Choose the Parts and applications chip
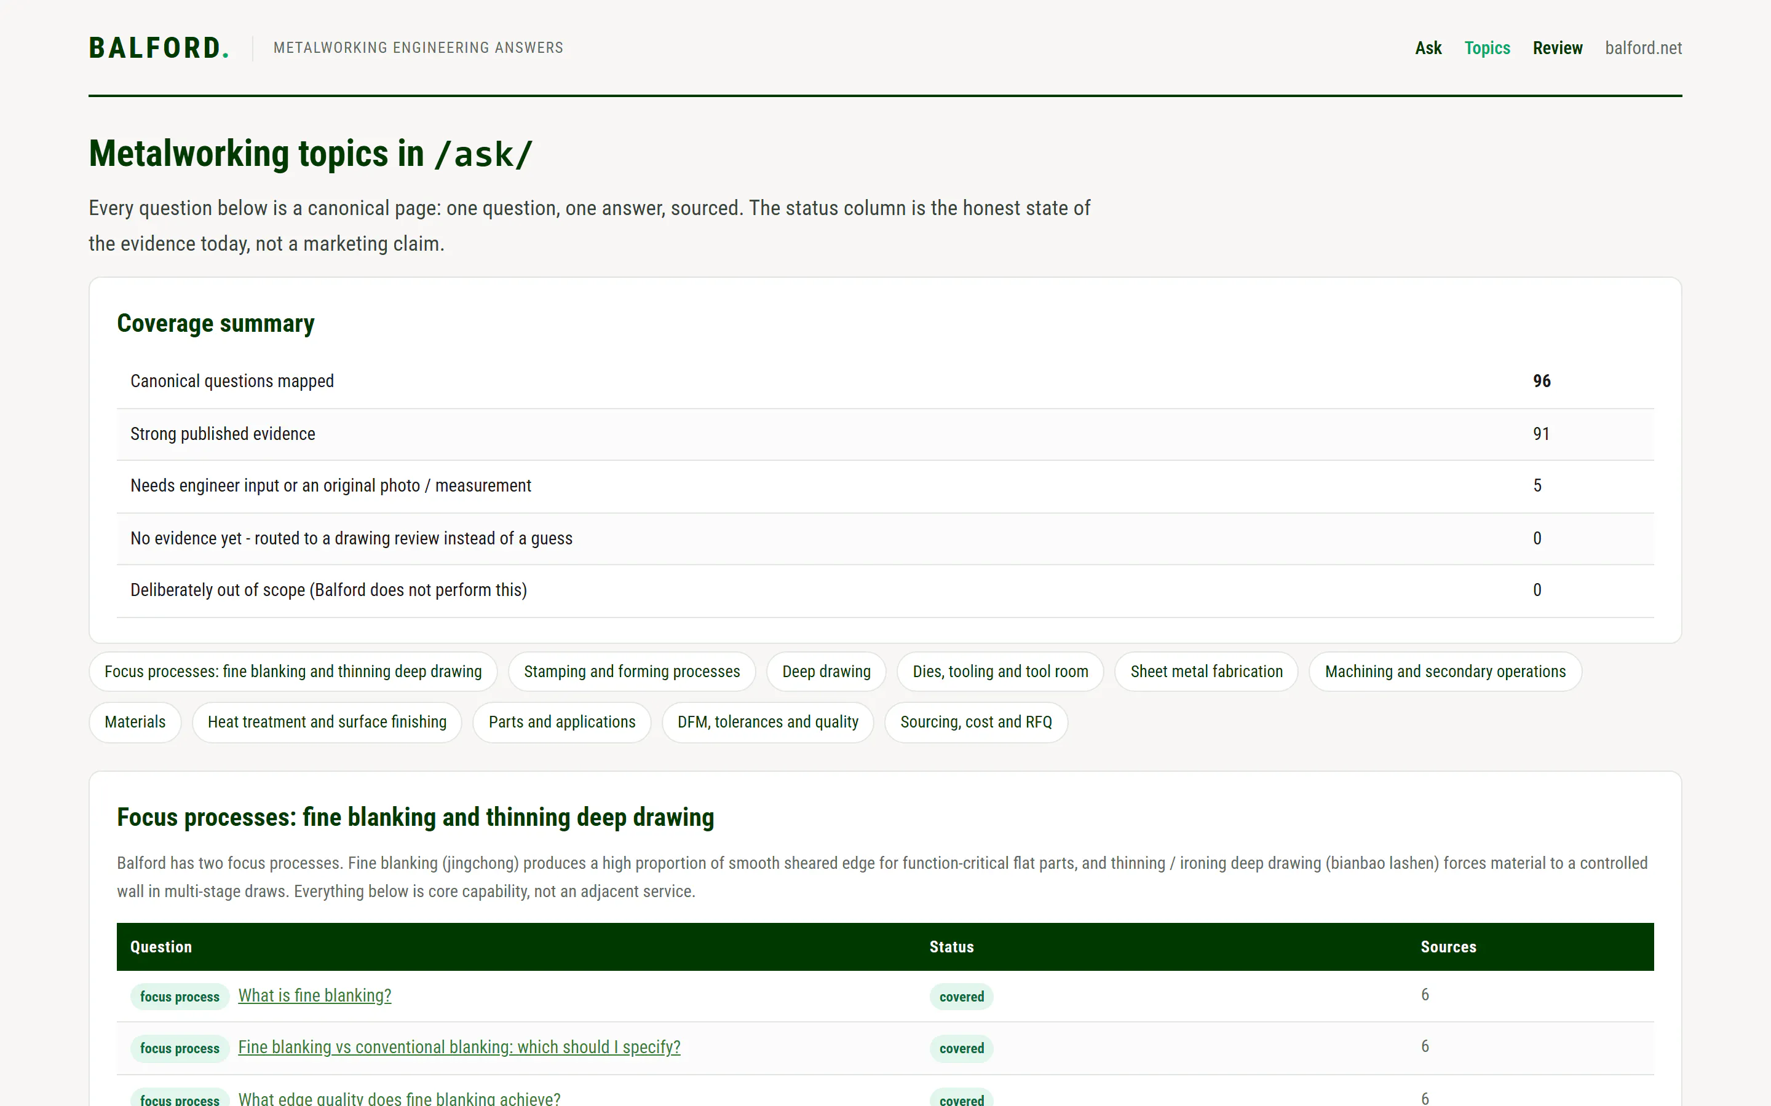 click(561, 722)
